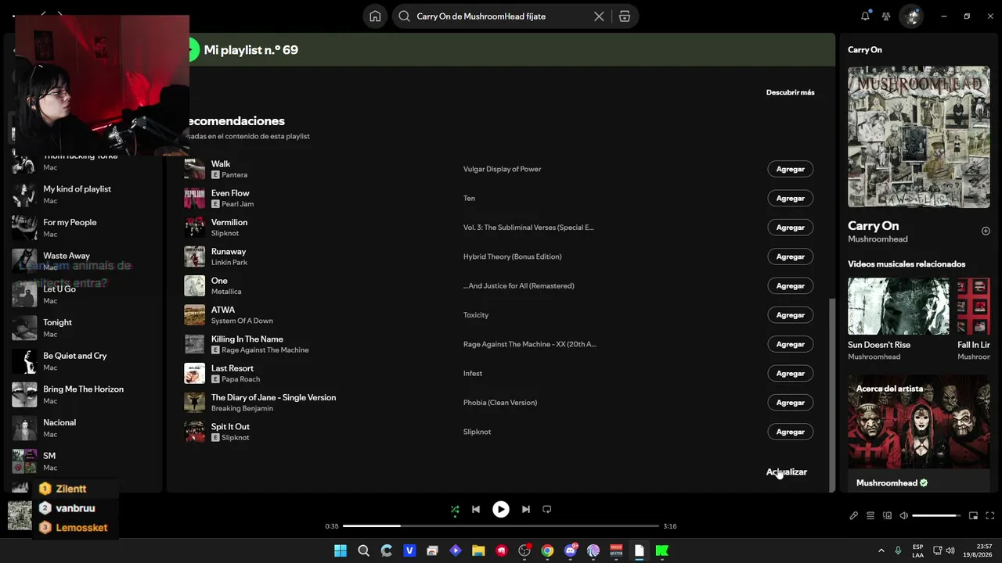Screen dimensions: 1002x563
Task: Adjust the volume slider
Action: point(936,515)
